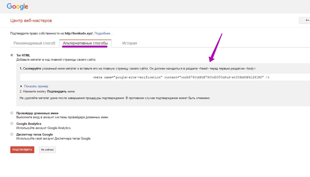Viewport: 310px width, 177px height.
Task: Click the Google Analytics option label
Action: [x=29, y=124]
